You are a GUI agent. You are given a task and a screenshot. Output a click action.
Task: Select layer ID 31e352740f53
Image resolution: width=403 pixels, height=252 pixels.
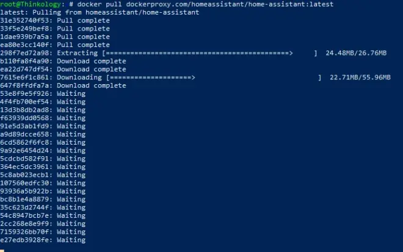coord(24,21)
